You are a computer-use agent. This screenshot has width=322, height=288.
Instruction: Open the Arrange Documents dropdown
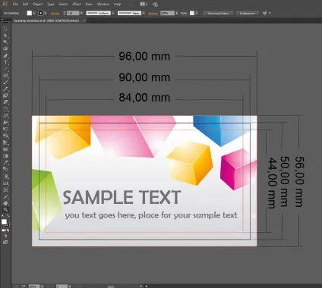point(144,4)
